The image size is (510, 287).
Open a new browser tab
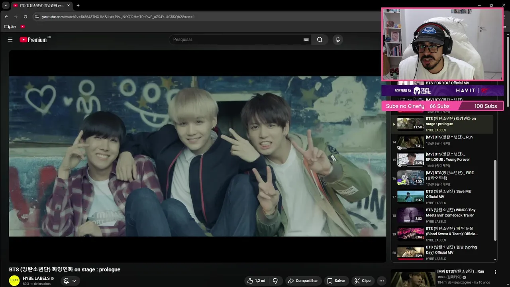(78, 6)
